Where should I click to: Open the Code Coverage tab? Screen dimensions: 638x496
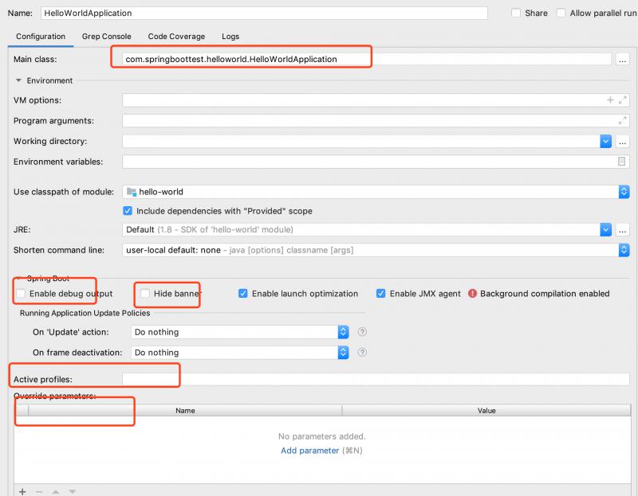tap(176, 36)
